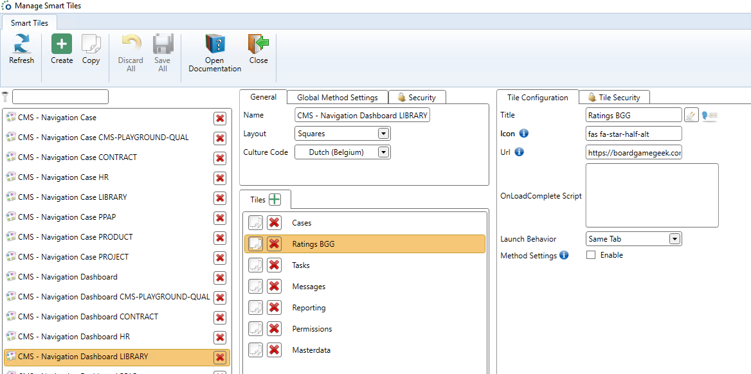The width and height of the screenshot is (751, 374).
Task: Copy the Messages tile
Action: coord(256,287)
